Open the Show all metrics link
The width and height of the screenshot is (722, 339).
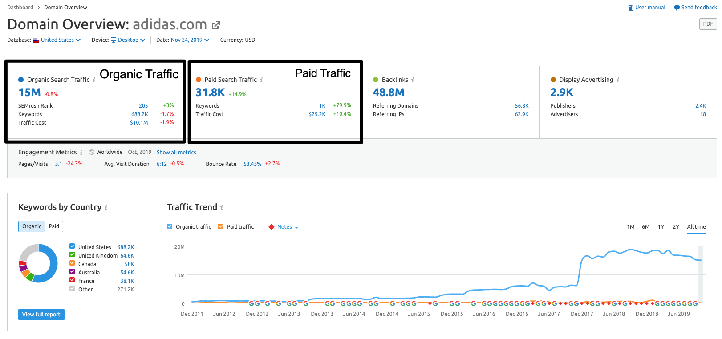coord(176,153)
